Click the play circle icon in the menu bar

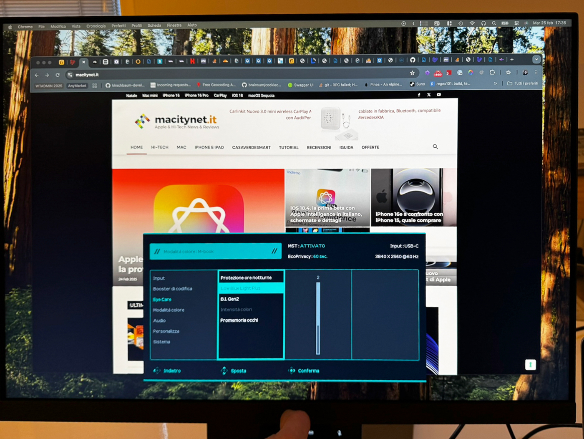coord(403,23)
